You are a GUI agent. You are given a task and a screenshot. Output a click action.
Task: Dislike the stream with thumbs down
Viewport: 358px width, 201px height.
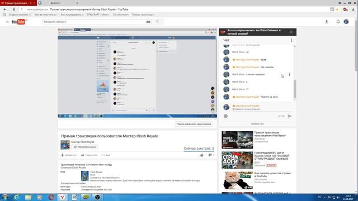(x=210, y=155)
